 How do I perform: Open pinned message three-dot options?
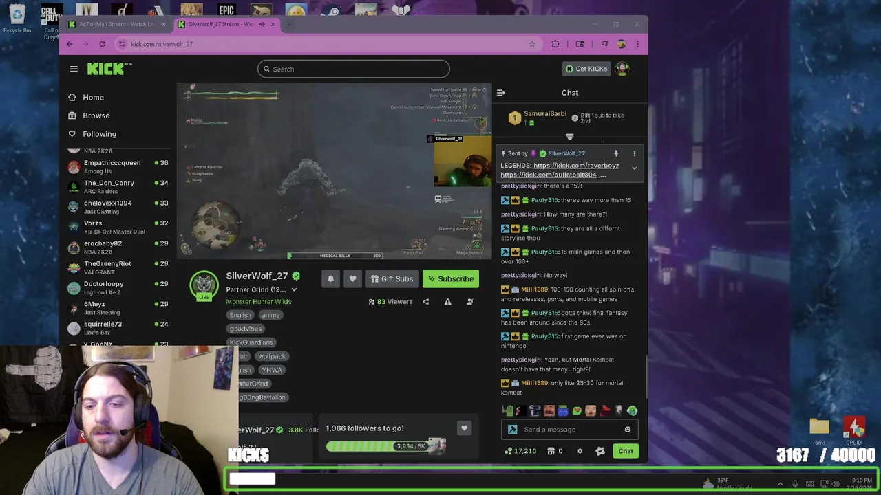tap(635, 153)
